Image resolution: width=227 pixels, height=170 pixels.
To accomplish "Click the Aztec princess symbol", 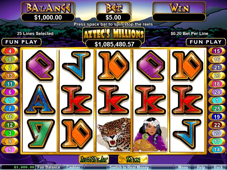I will pos(150,134).
